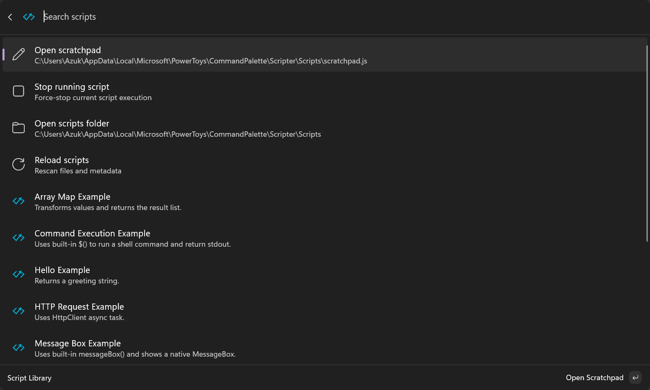Run the Hello Example script
The image size is (650, 390).
[325, 275]
